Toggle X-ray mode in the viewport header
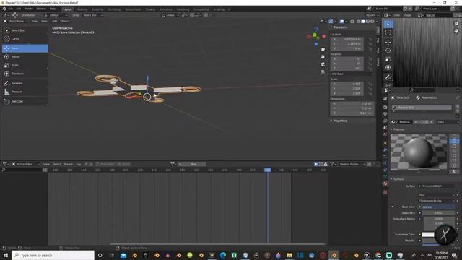Image resolution: width=462 pixels, height=260 pixels. tap(352, 21)
